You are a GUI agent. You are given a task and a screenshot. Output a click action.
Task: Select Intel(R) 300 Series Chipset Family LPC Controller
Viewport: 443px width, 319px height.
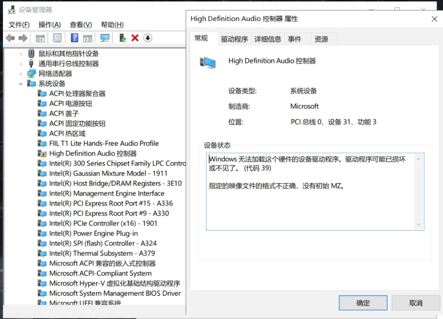[x=117, y=163]
